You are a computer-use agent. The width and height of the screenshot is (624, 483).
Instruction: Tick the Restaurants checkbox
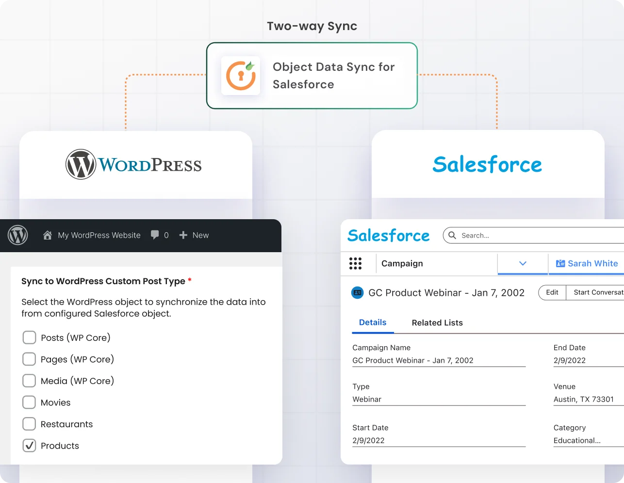click(x=29, y=424)
